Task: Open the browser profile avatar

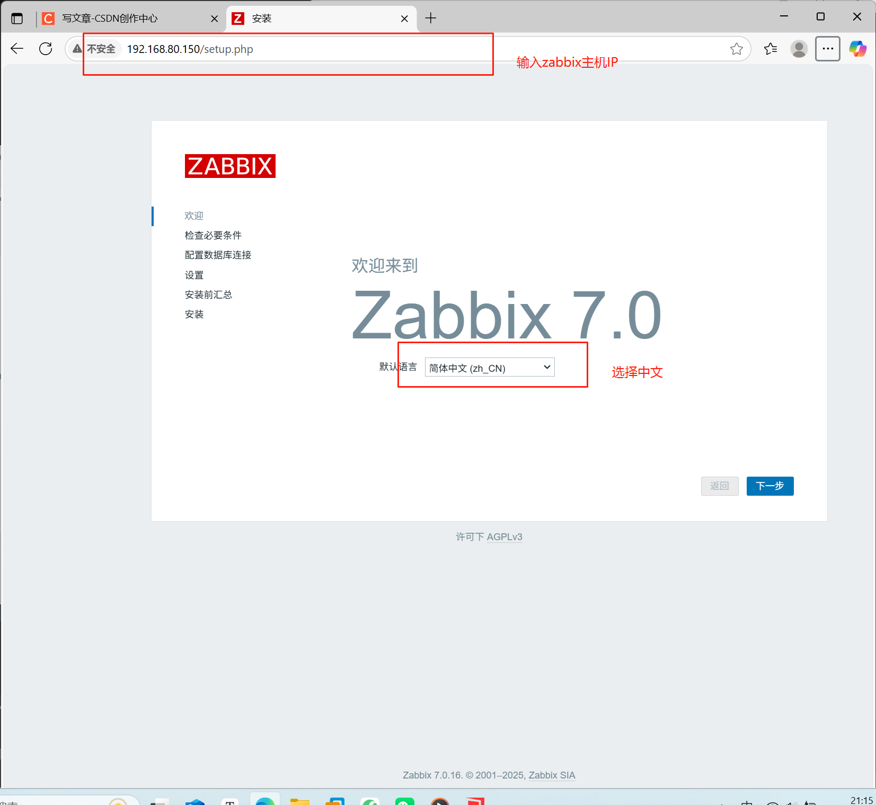Action: coord(799,49)
